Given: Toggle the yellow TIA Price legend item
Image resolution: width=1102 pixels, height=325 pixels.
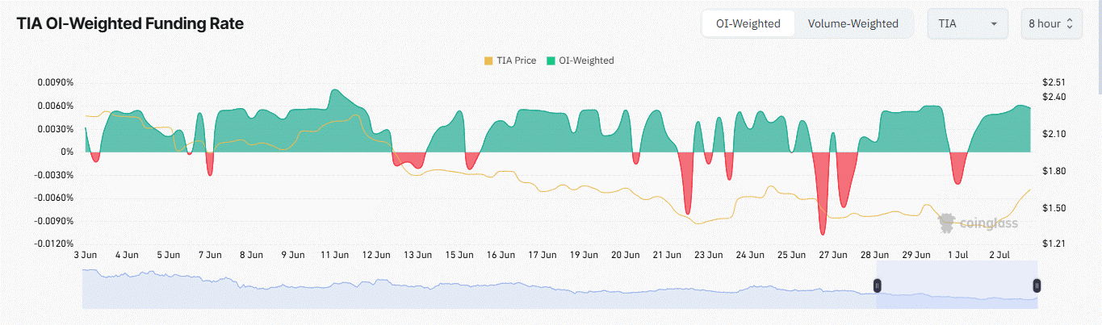Looking at the screenshot, I should point(509,60).
